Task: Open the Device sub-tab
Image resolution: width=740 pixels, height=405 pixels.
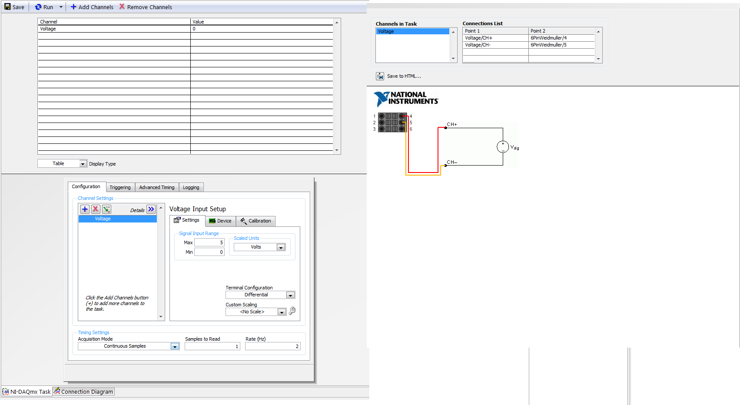Action: [x=220, y=221]
